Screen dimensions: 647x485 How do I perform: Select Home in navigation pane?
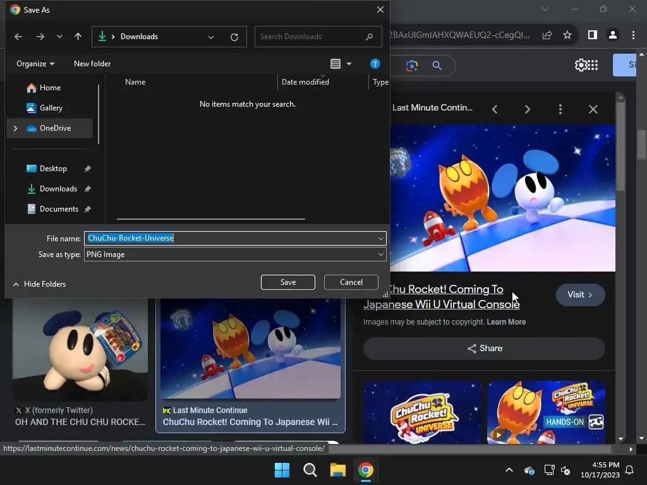click(x=49, y=87)
